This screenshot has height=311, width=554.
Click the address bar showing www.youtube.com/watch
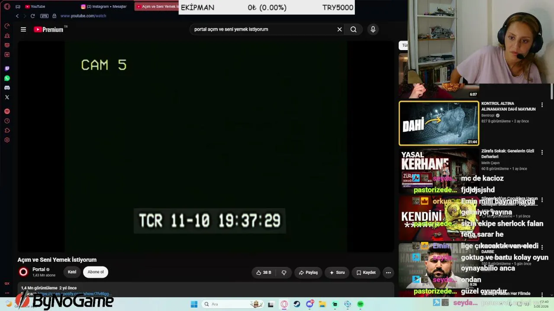pos(83,16)
